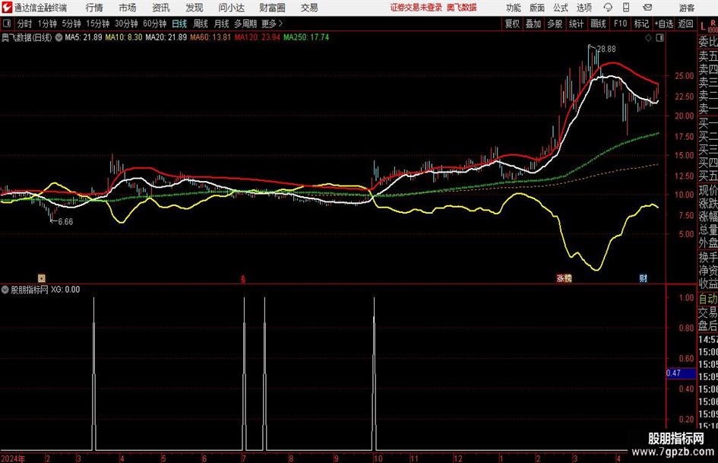The width and height of the screenshot is (718, 463).
Task: Open the 财富圈 menu
Action: coord(272,8)
